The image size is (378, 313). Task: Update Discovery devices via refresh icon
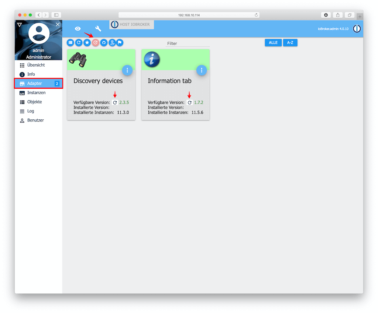(115, 102)
